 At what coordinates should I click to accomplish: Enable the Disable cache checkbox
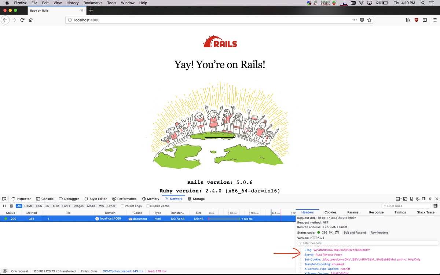[x=148, y=206]
